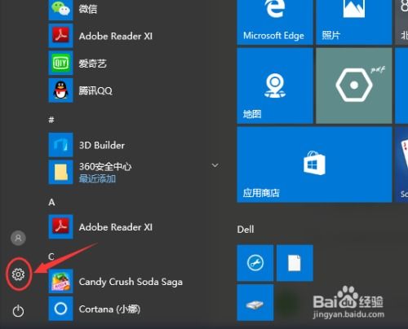Open Settings gear icon in sidebar
408x329 pixels.
pos(18,274)
